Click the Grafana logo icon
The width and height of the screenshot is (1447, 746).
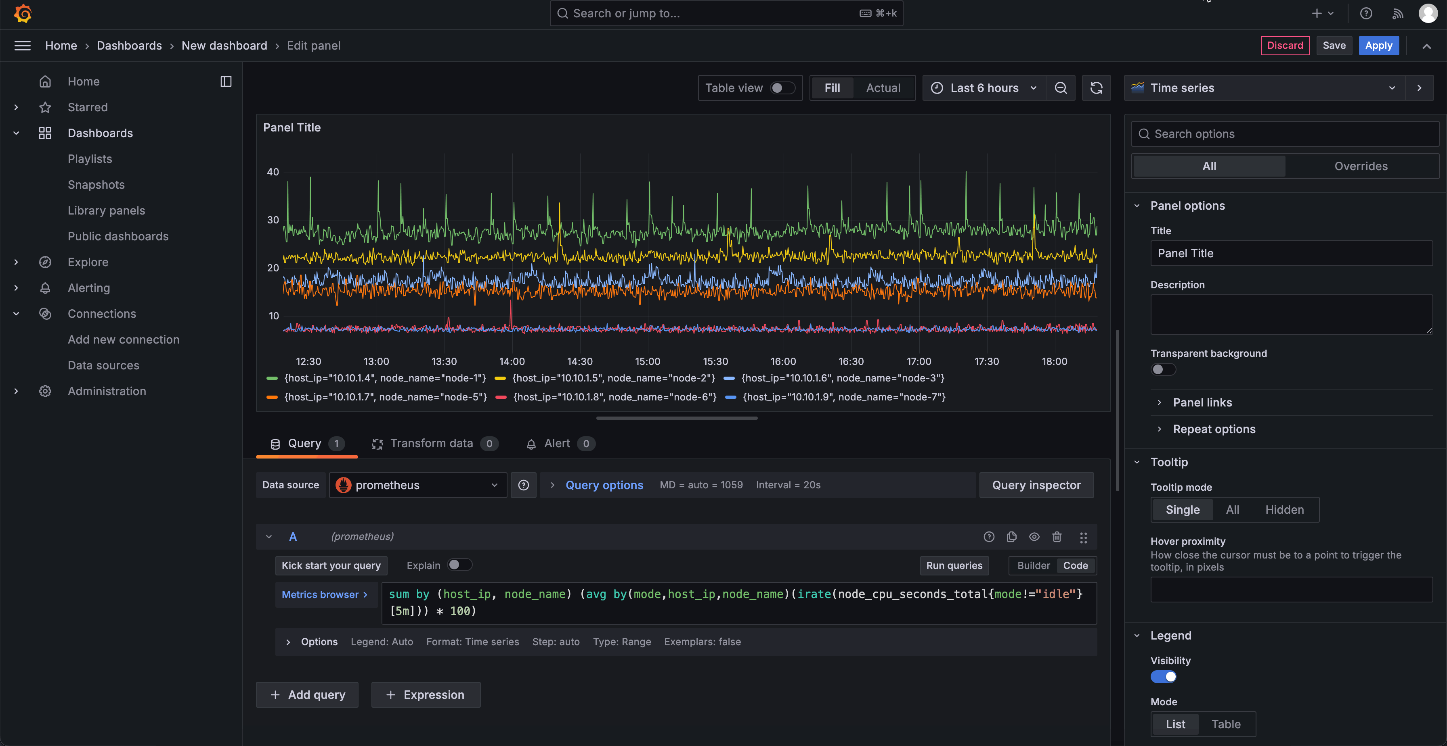coord(23,13)
